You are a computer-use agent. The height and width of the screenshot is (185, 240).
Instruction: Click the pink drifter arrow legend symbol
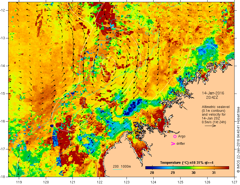173,144
